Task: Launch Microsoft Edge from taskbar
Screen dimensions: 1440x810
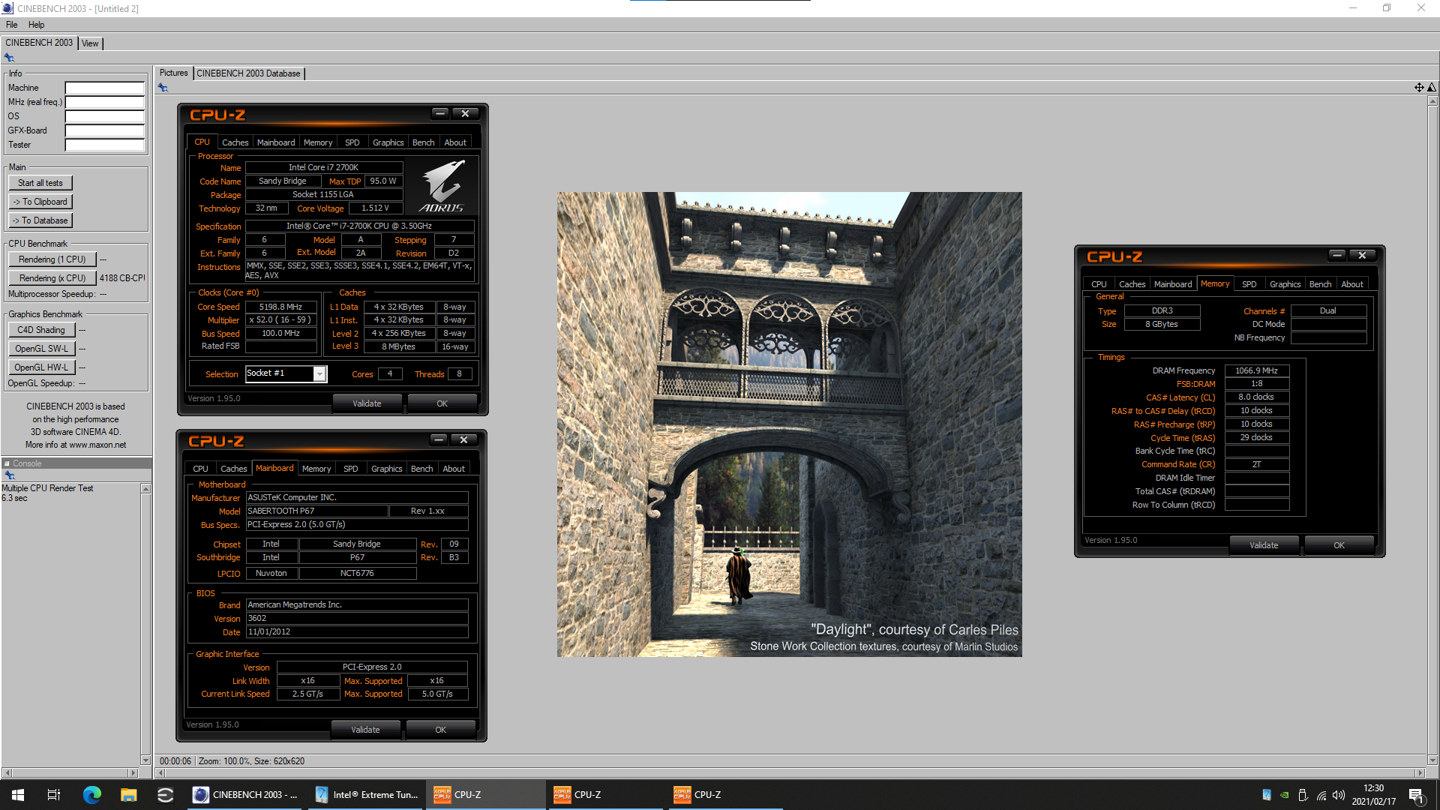Action: point(91,795)
